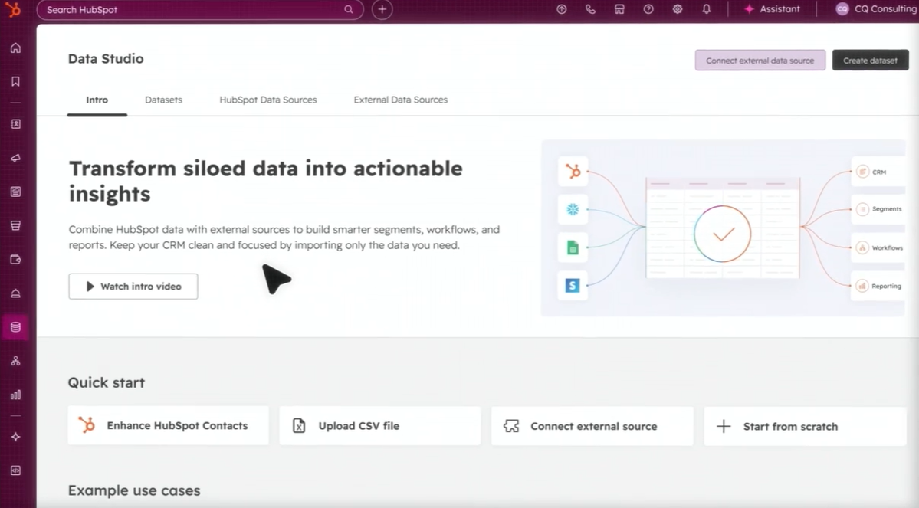Click the Workflows label in illustration
The image size is (919, 508).
[x=888, y=247]
